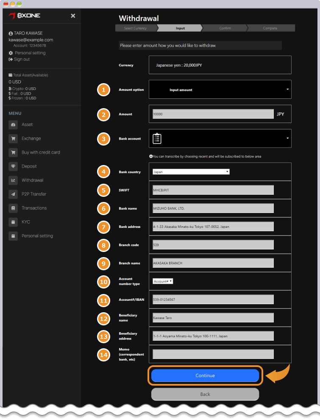Expand the Amount option dropdown

click(x=287, y=90)
